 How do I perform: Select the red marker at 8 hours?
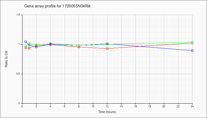[x=79, y=47]
